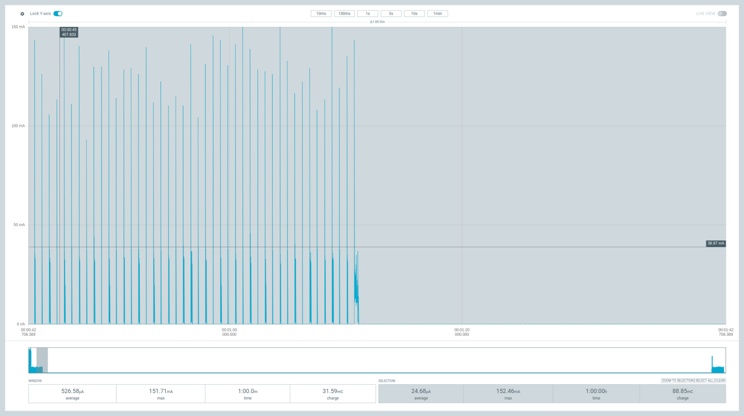
Task: Click window charge 31.59 mC value
Action: pos(333,391)
